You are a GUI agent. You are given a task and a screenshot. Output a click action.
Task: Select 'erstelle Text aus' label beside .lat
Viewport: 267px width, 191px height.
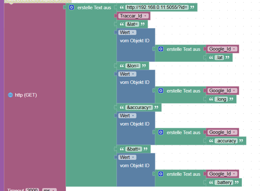point(184,49)
